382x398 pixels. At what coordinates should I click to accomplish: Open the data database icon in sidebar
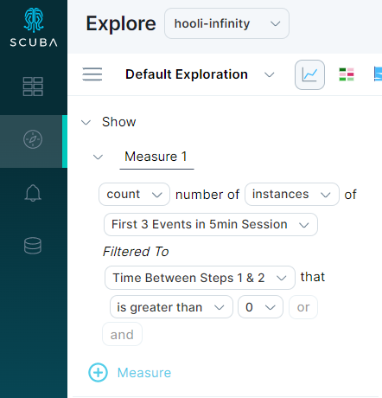point(33,246)
